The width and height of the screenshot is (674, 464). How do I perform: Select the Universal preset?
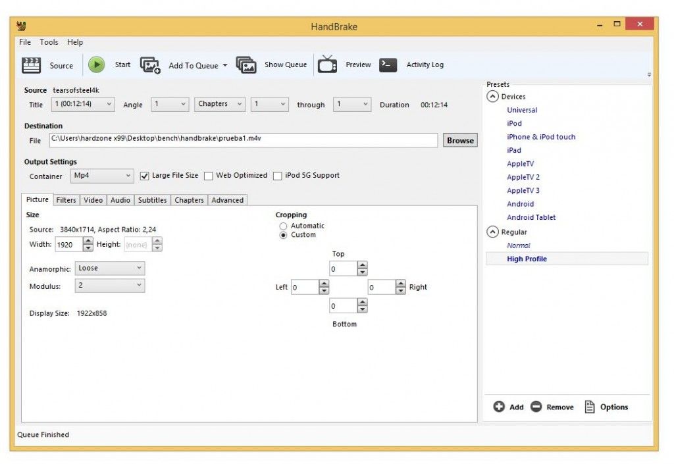[x=522, y=110]
